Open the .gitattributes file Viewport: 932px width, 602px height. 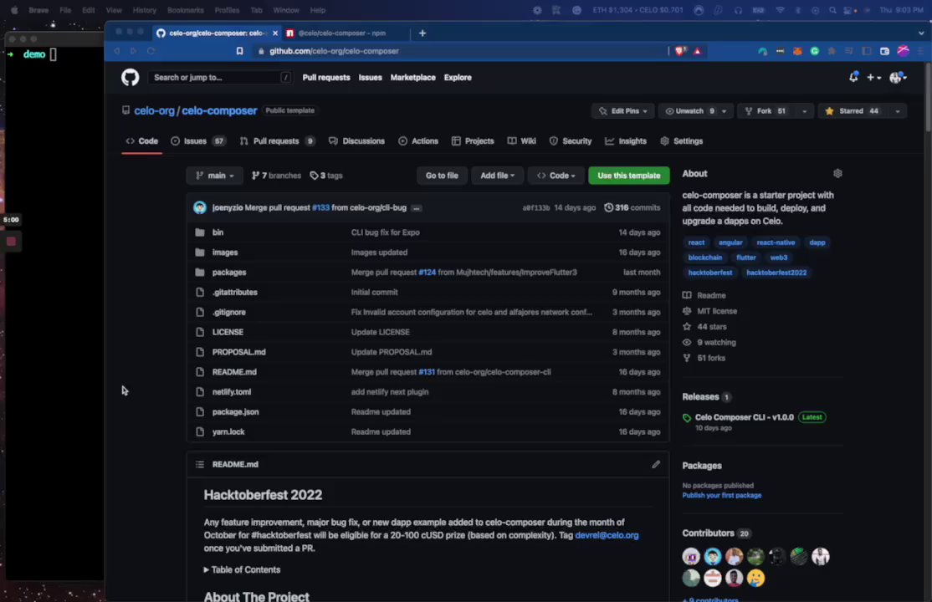point(235,293)
